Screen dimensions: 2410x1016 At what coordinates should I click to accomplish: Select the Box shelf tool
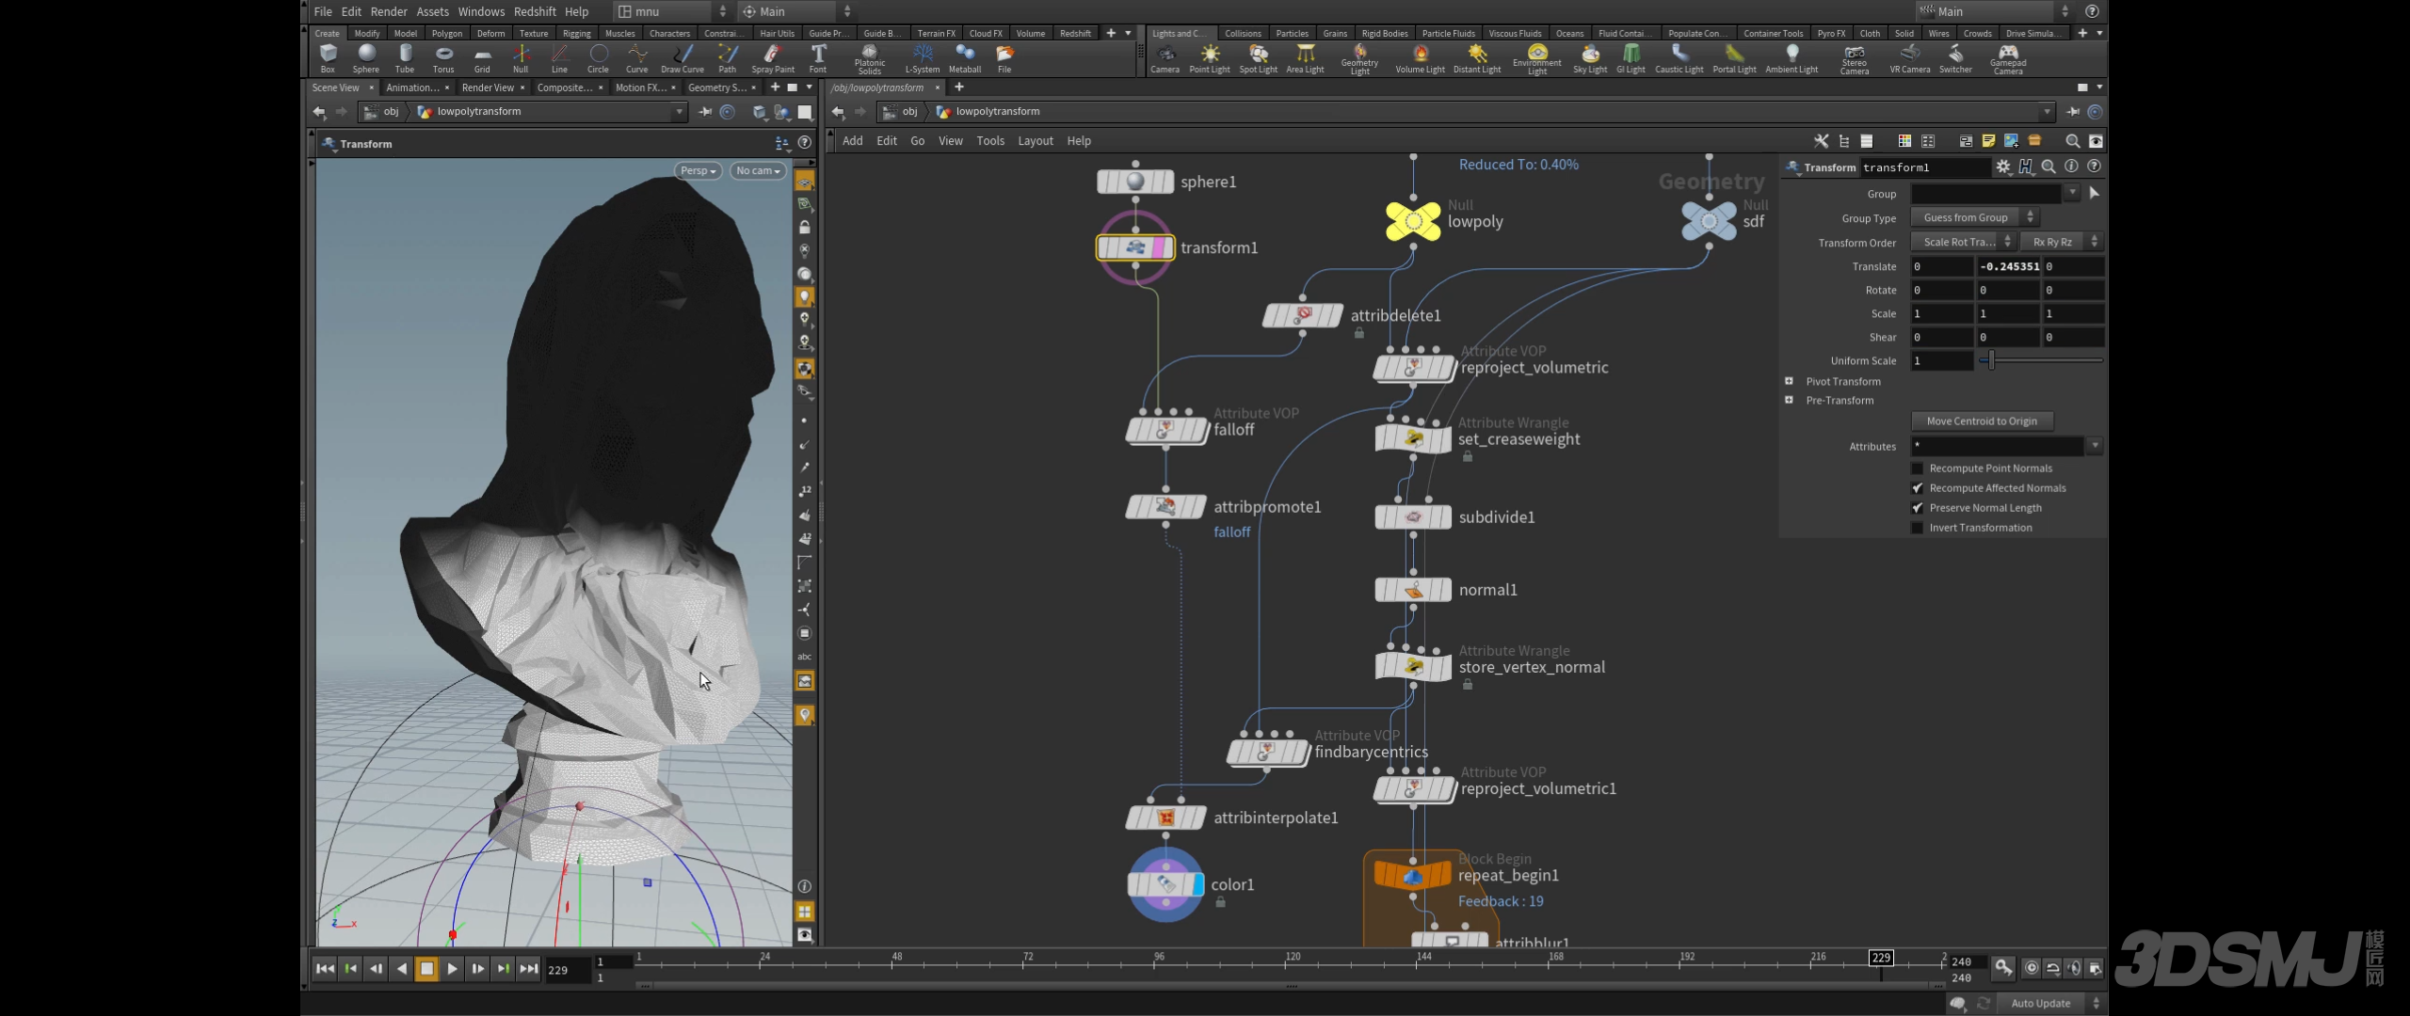[x=328, y=58]
